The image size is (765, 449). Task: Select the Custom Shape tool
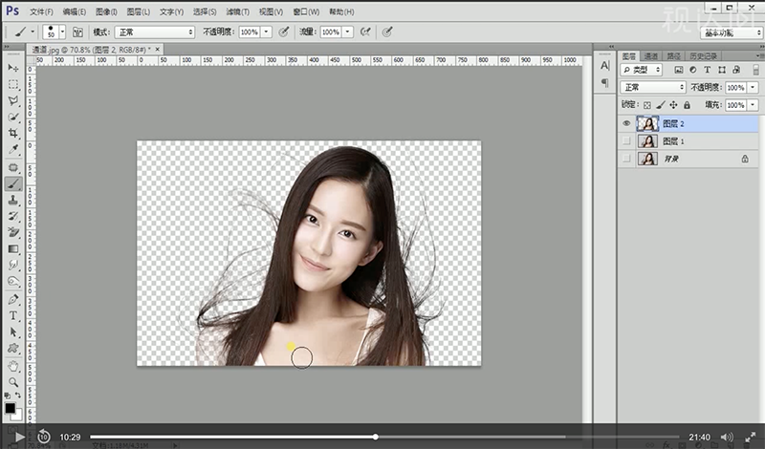click(13, 348)
